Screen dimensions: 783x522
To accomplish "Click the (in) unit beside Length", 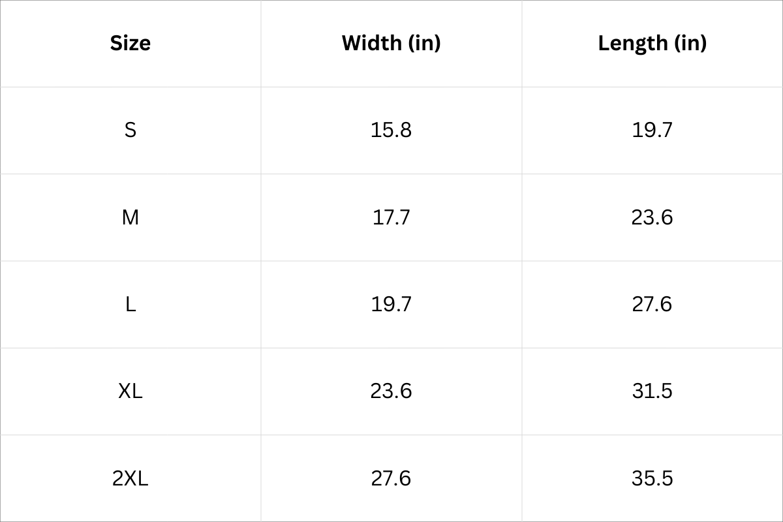I will pyautogui.click(x=691, y=43).
